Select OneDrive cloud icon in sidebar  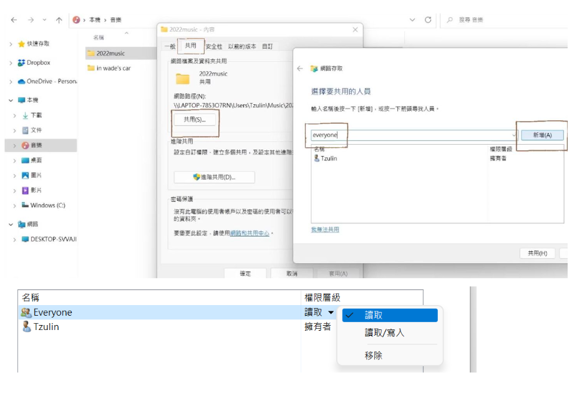pos(21,81)
